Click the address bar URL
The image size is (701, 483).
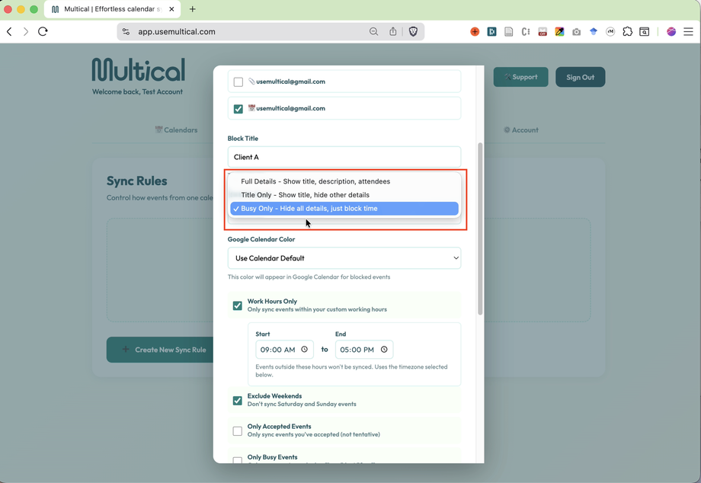[x=177, y=32]
